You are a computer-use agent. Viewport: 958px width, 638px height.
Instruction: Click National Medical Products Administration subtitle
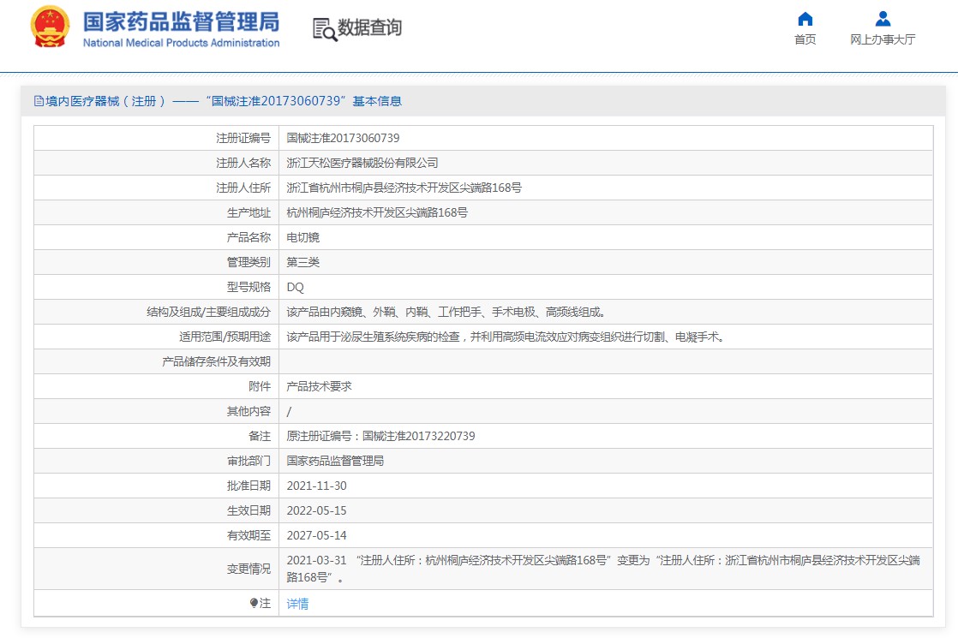pyautogui.click(x=181, y=43)
